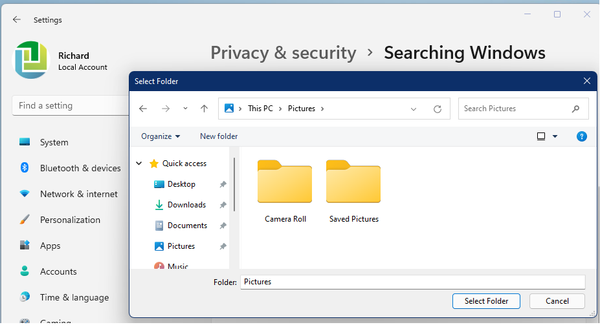Open the Organize menu
The width and height of the screenshot is (600, 327).
[161, 136]
